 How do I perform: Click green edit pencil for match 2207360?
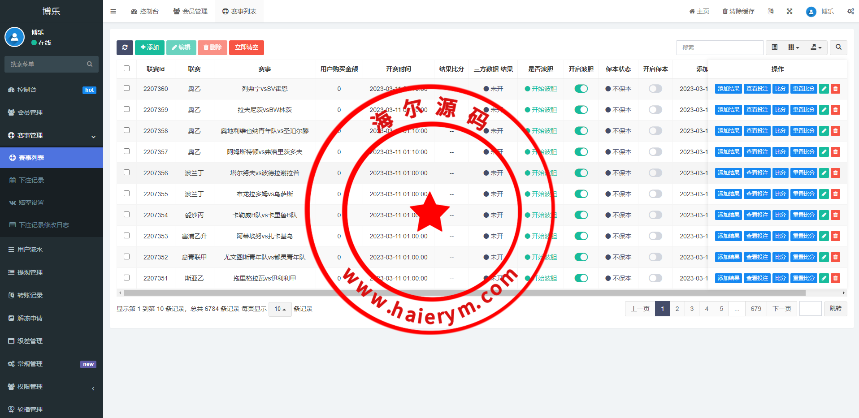click(824, 89)
